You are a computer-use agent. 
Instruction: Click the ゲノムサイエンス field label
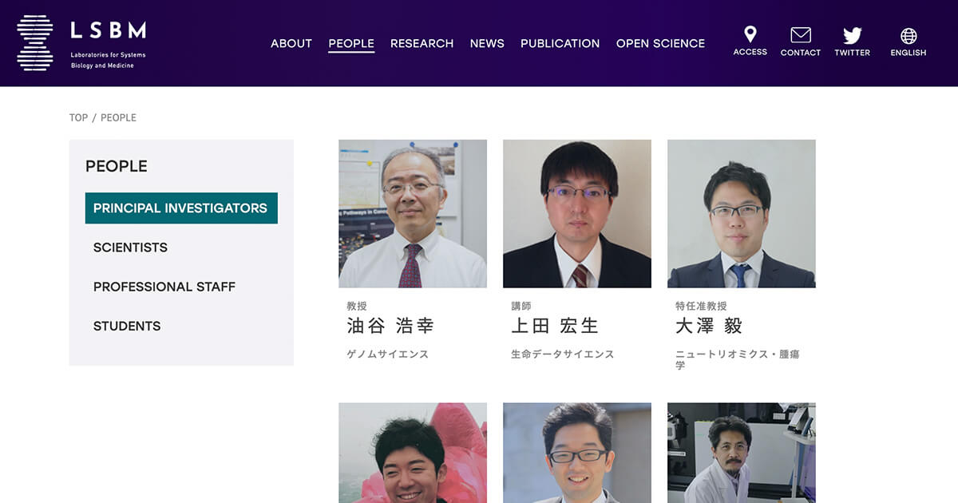tap(388, 354)
